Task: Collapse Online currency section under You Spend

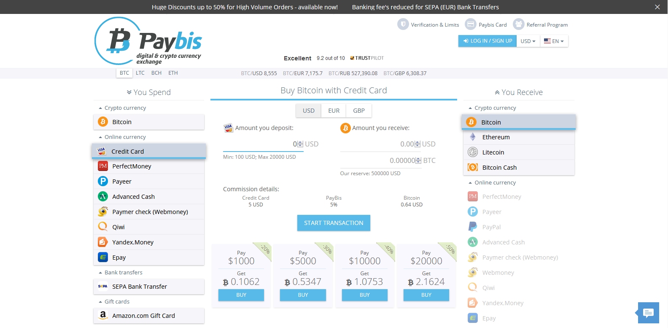Action: point(122,137)
